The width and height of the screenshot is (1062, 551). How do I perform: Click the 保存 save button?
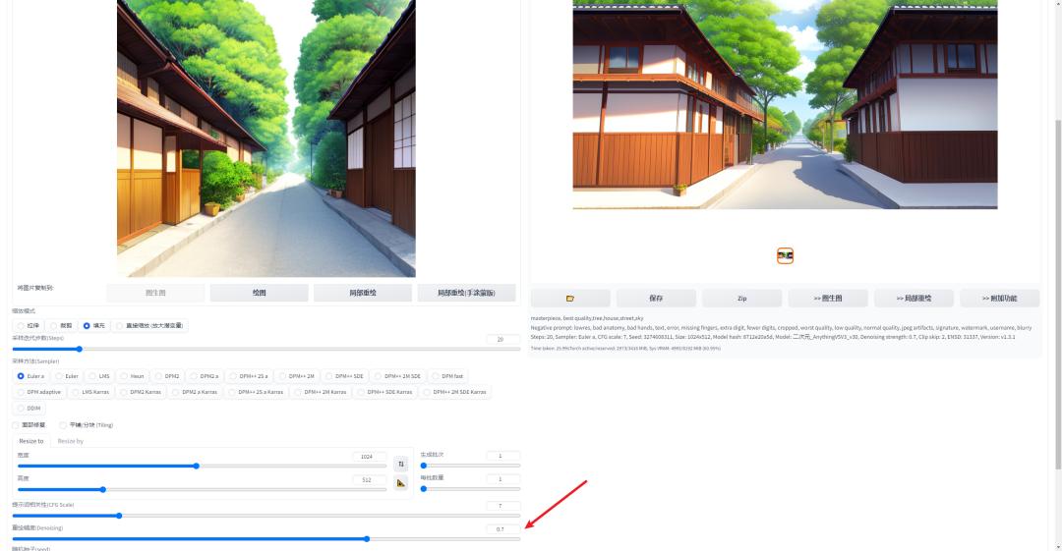coord(656,298)
